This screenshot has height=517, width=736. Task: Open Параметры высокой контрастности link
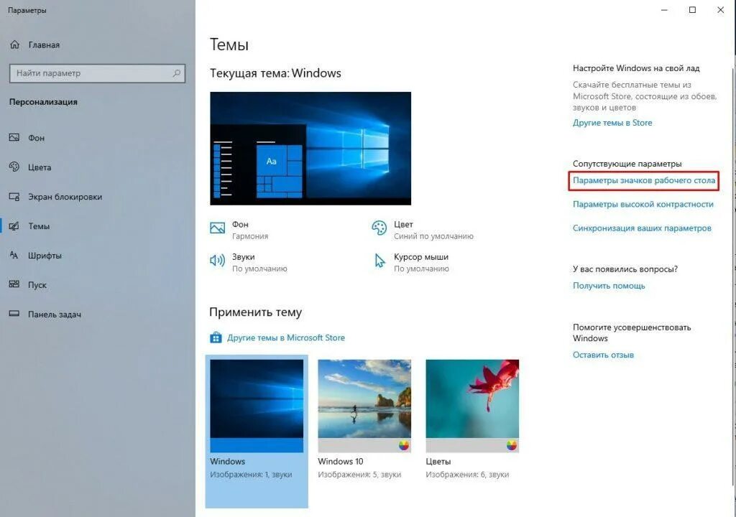pos(643,204)
